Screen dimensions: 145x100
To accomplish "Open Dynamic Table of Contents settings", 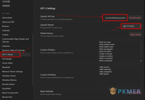I will (13, 50).
